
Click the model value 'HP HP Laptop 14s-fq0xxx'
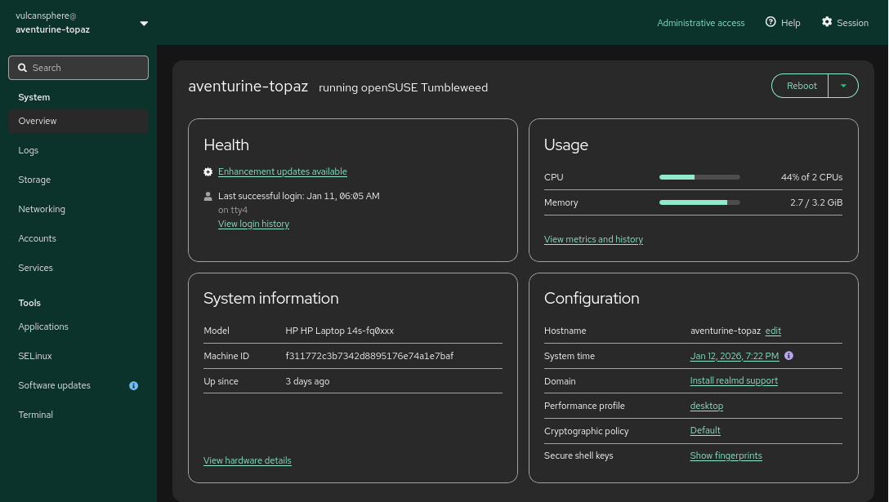coord(340,331)
